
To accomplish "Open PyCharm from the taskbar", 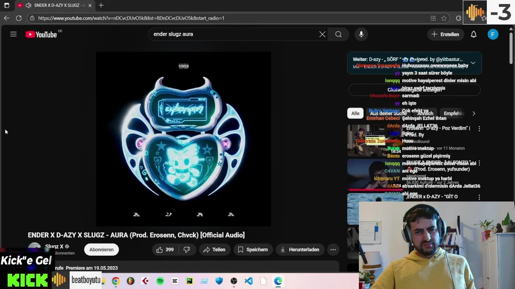I will pos(190,281).
